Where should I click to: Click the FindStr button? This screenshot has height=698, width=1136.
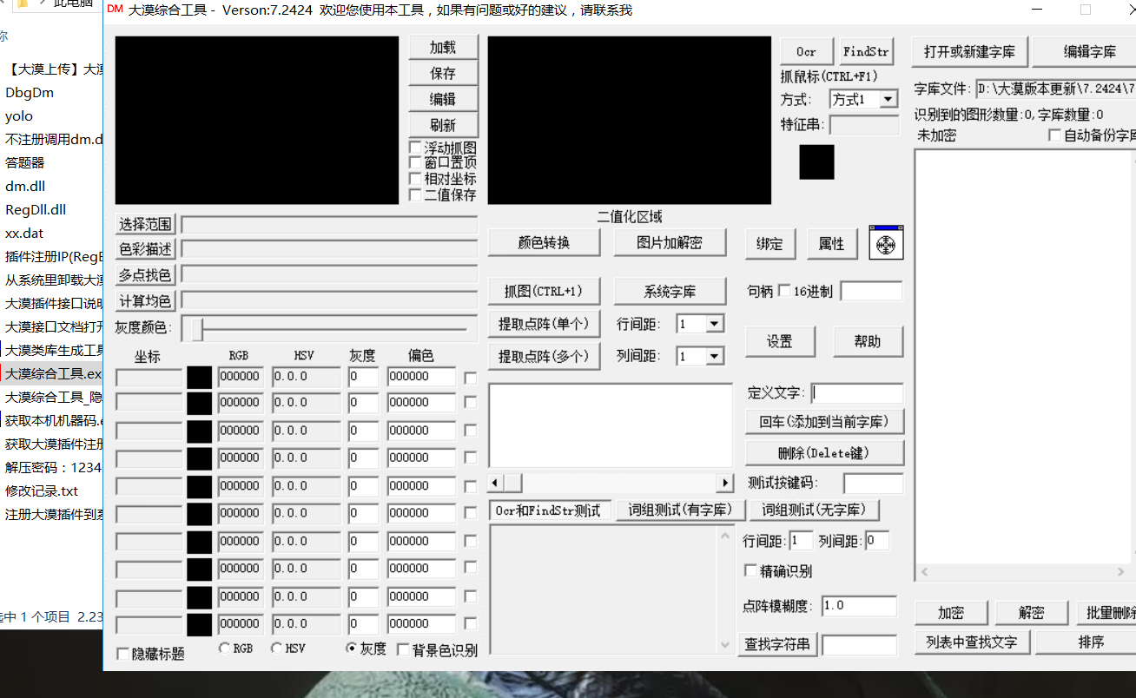(866, 51)
